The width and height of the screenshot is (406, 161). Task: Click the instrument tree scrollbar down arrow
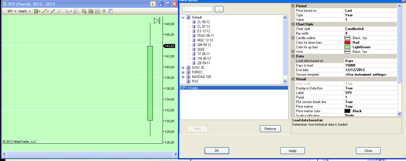285,81
